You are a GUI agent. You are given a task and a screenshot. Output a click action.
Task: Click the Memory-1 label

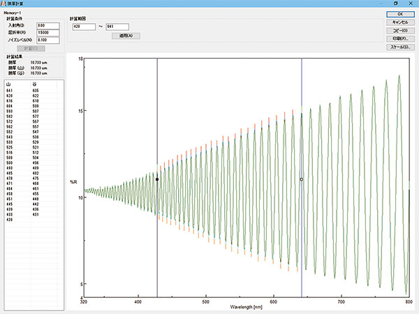click(13, 13)
